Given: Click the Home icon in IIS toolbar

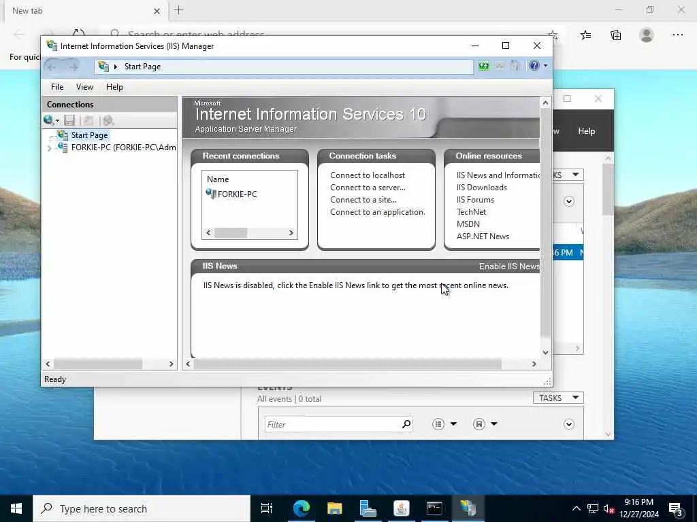Looking at the screenshot, I should [515, 66].
